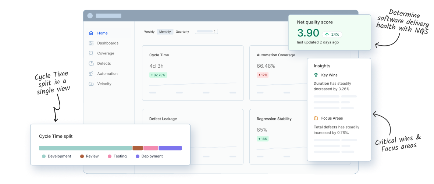Click the Dashboards grid icon

click(91, 43)
